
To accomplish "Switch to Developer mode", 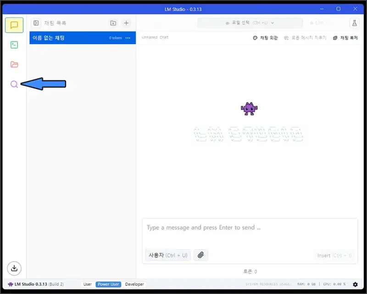I will 134,284.
